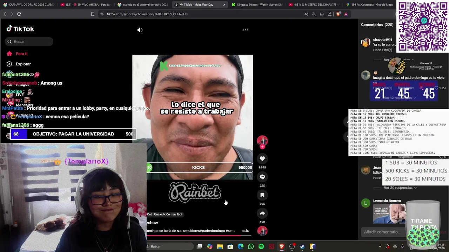Save the video with the bookmark icon
The height and width of the screenshot is (252, 449).
(x=262, y=195)
